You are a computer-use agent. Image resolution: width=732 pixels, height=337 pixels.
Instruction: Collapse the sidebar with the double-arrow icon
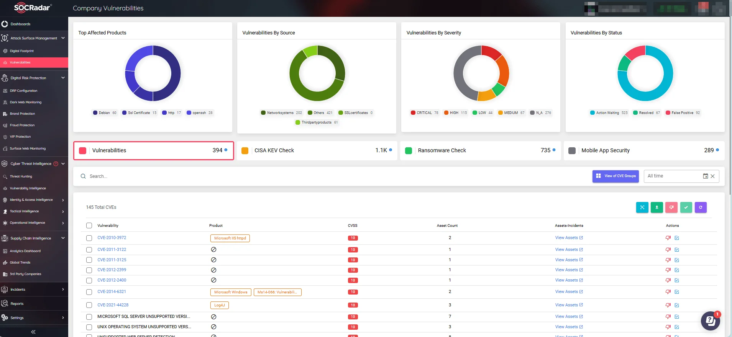(x=33, y=332)
